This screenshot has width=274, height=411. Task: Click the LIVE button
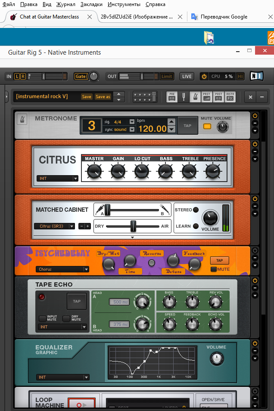coord(187,76)
